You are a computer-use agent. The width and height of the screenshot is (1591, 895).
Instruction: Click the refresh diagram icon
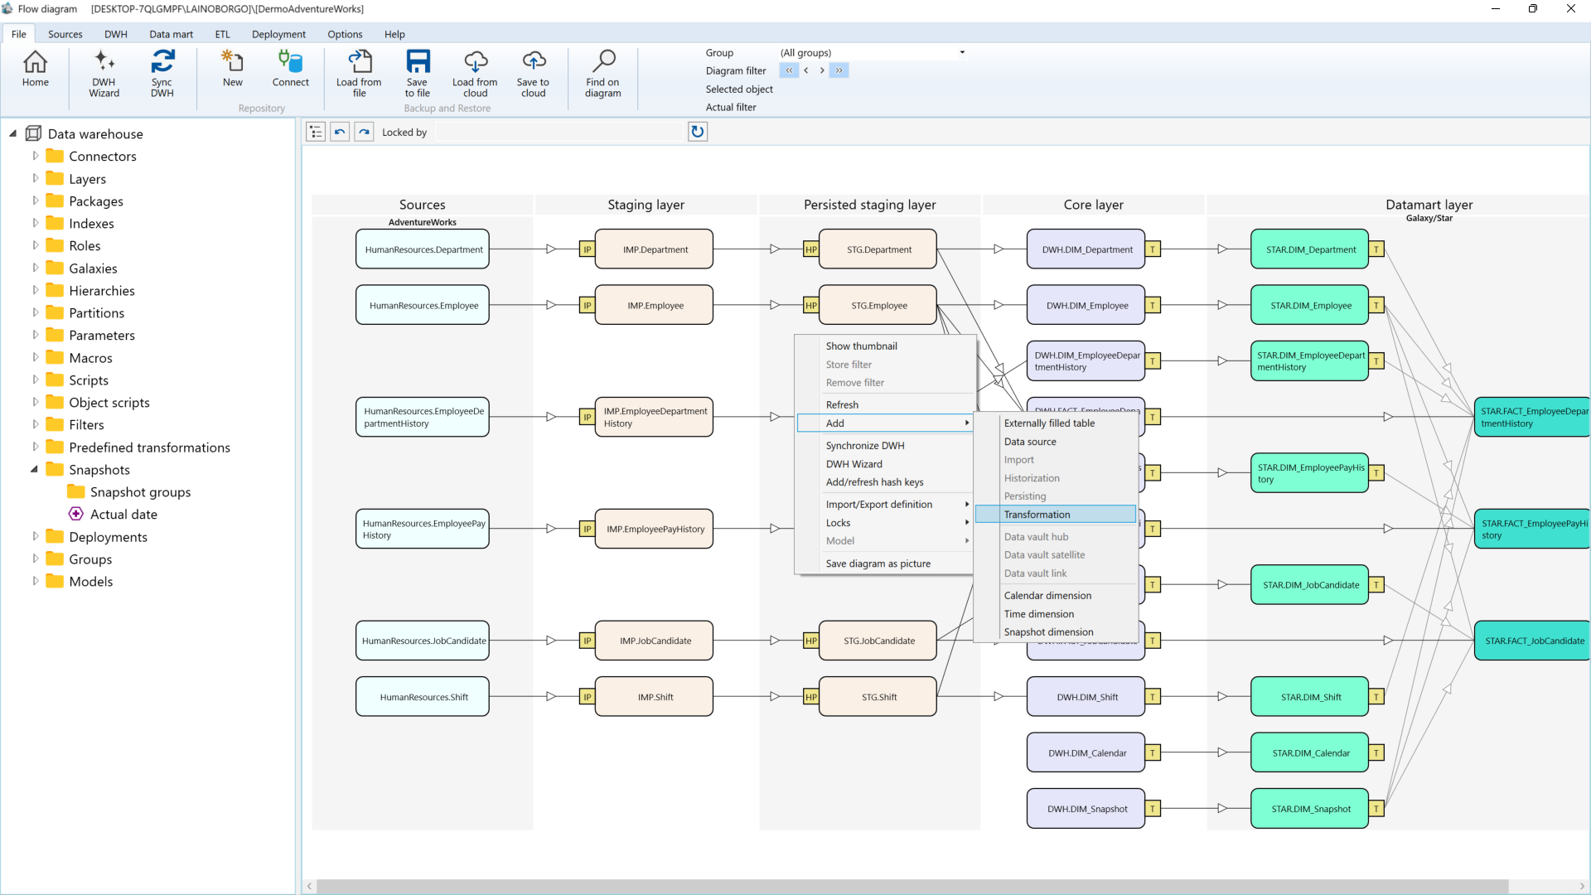tap(698, 132)
